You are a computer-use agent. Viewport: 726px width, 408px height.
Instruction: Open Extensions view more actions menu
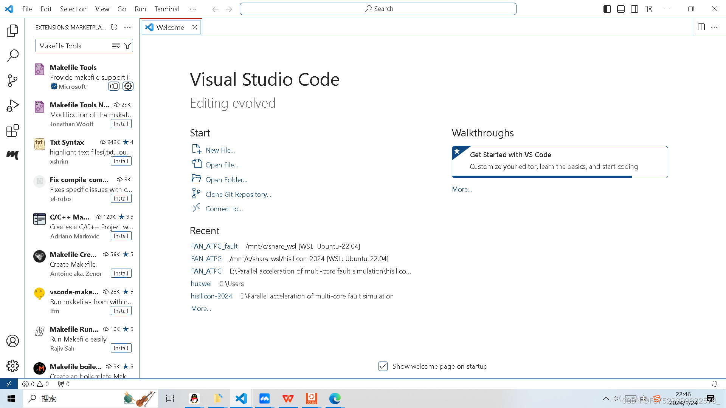127,27
